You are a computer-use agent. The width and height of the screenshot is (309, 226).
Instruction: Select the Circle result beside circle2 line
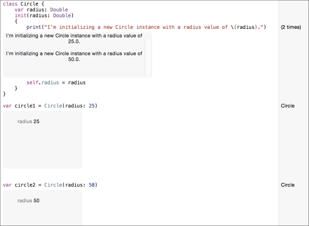(x=288, y=185)
